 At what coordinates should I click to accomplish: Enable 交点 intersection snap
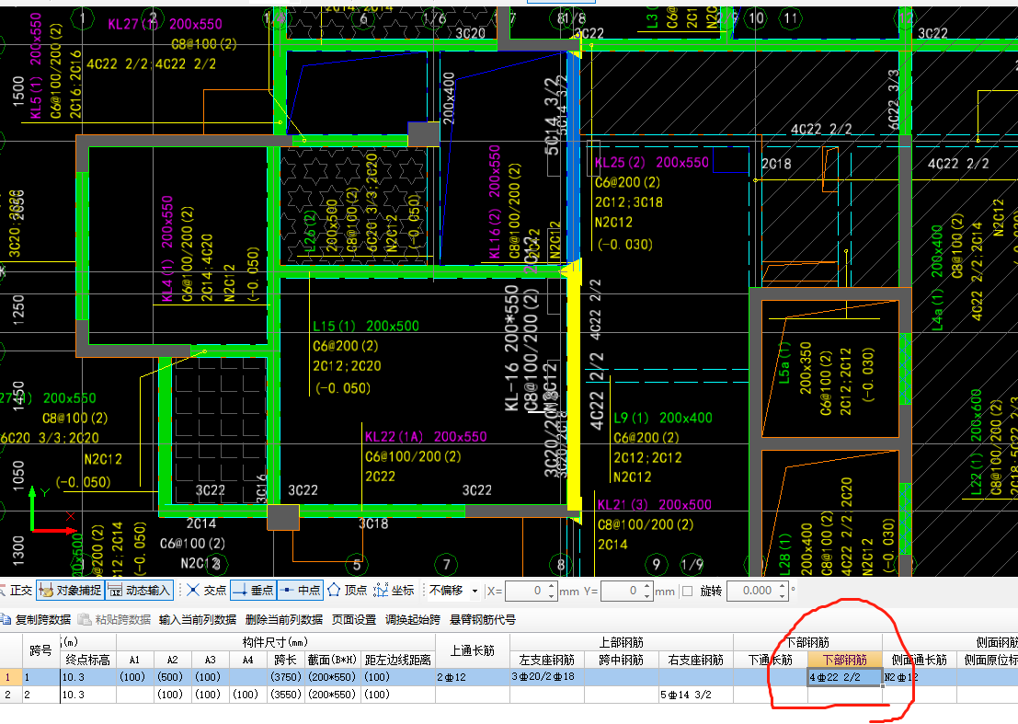(206, 591)
